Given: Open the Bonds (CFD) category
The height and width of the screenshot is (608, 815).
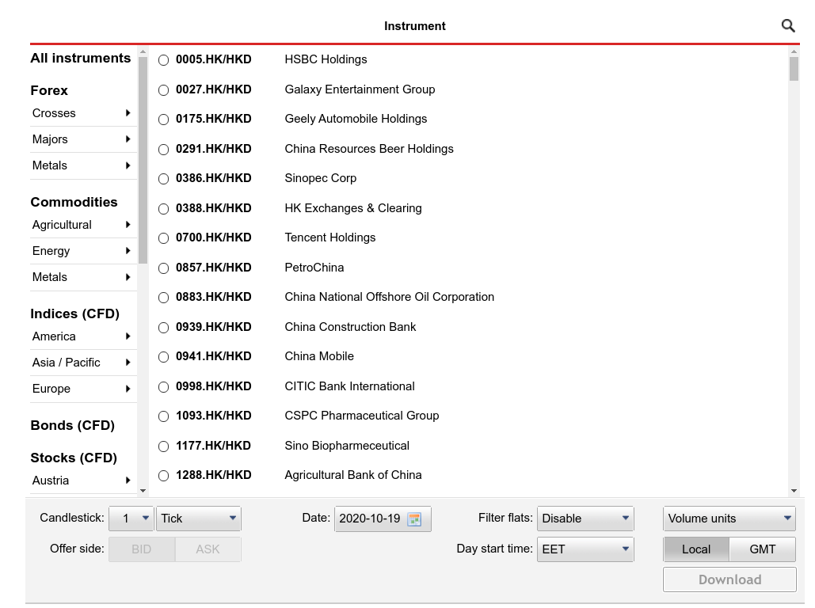Looking at the screenshot, I should point(73,426).
